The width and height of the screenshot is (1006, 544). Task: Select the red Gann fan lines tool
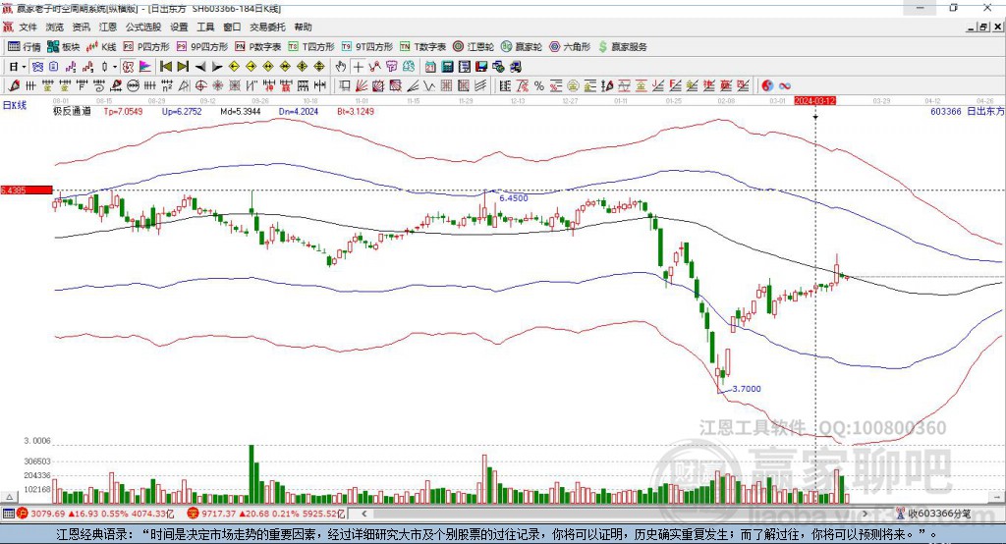pyautogui.click(x=362, y=86)
